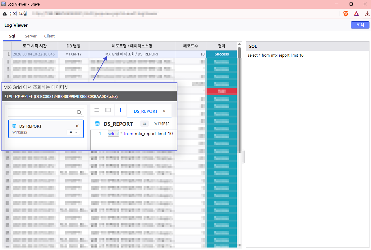Viewport: 371px width, 250px height.
Task: Click row number 1 in the log grid
Action: click(x=7, y=54)
